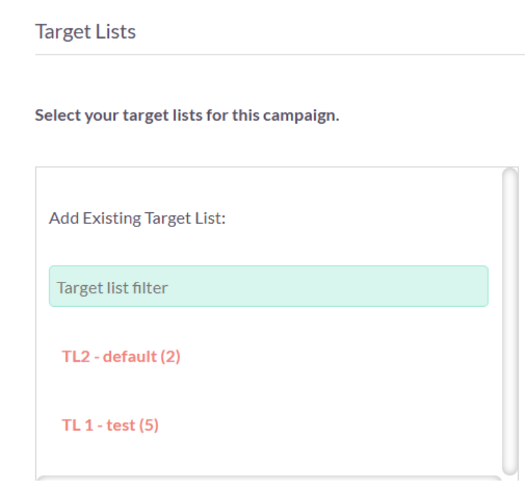
Task: Click empty space below TL 1 - test
Action: (268, 455)
